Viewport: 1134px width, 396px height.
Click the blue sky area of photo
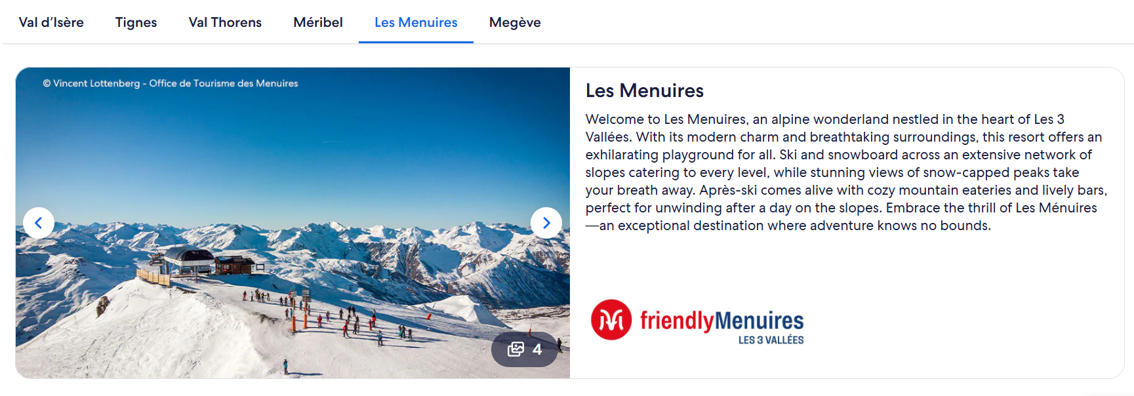click(x=295, y=151)
